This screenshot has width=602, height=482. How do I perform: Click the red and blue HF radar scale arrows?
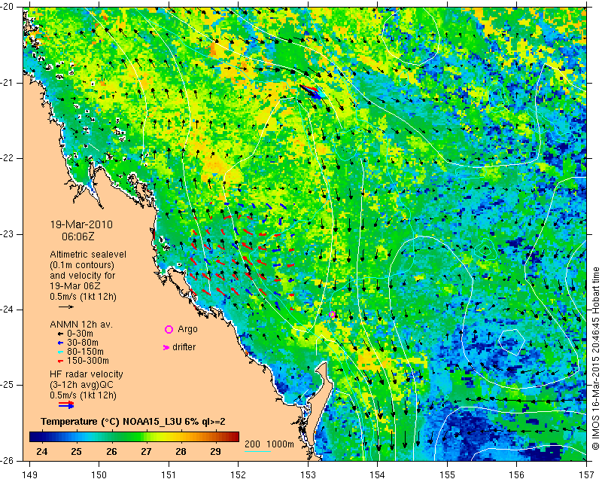(x=66, y=404)
